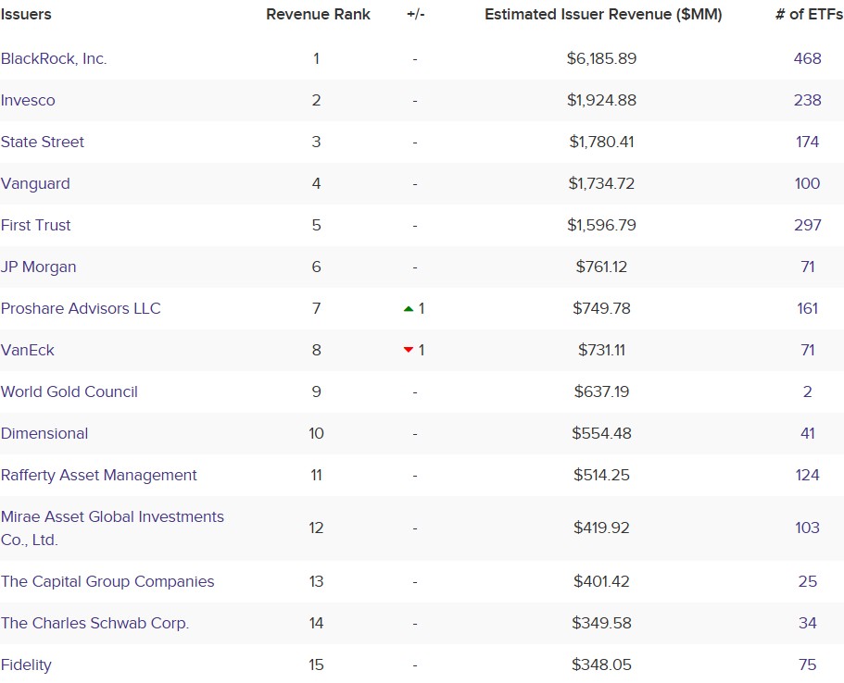This screenshot has height=683, width=844.
Task: Sort by the # of ETFs column header
Action: coord(805,14)
